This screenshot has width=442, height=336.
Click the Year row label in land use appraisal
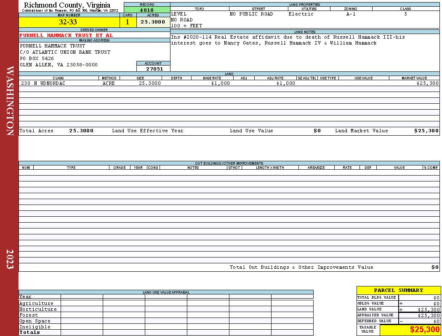point(25,297)
